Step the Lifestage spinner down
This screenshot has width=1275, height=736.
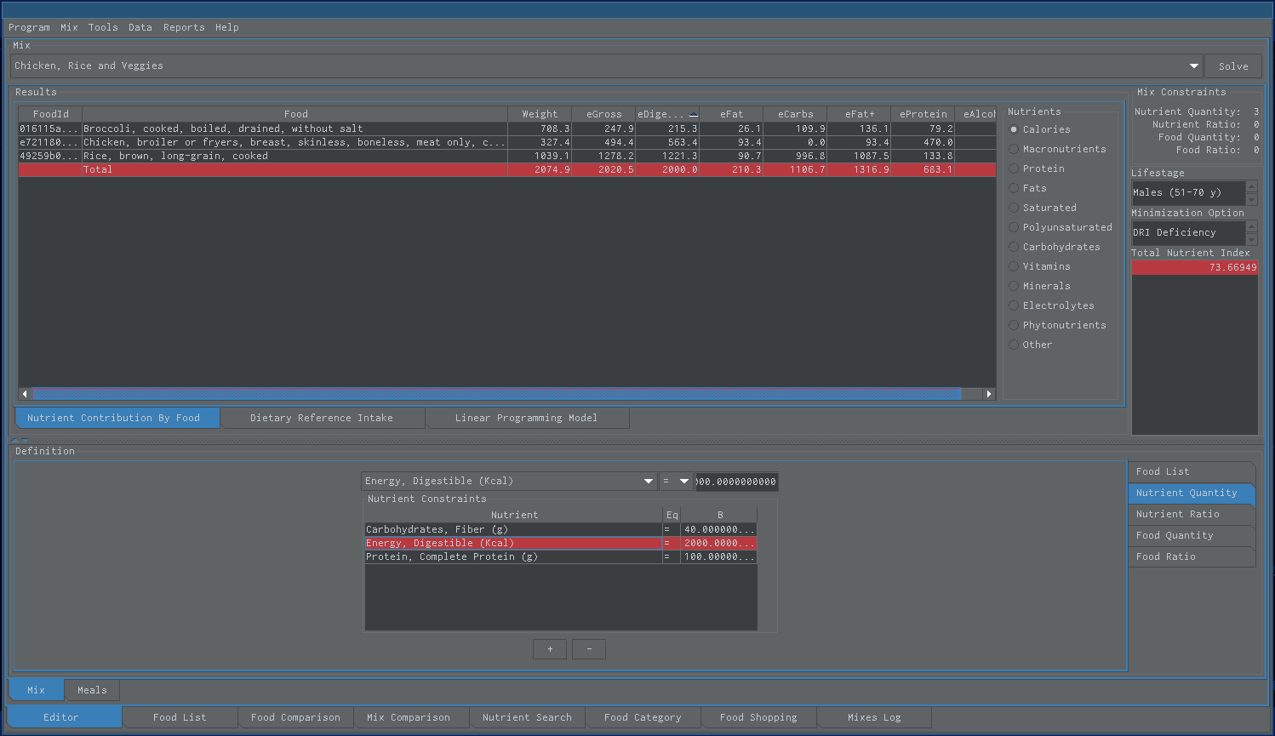(x=1251, y=199)
